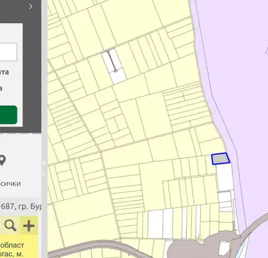
Task: Click the magnifier zoom-to-result icon
Action: click(x=10, y=226)
